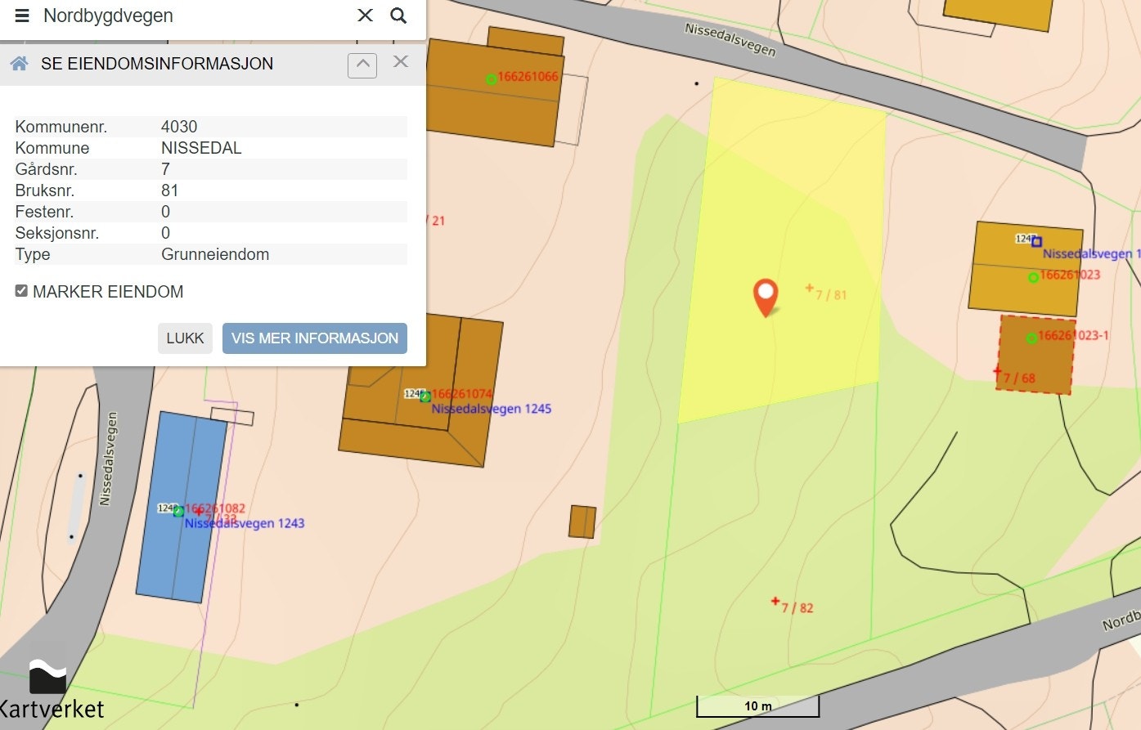The width and height of the screenshot is (1141, 730).
Task: Click the Gårdsnr. value 7
Action: coord(165,169)
